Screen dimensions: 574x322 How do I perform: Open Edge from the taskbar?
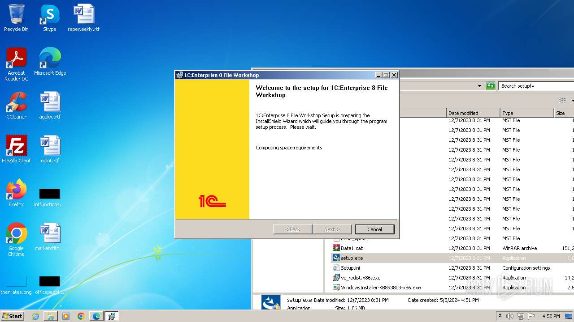[x=96, y=316]
